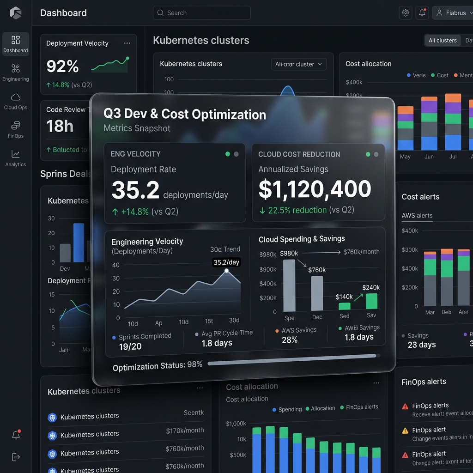
Task: Click Kubernetes icon in $170k/month row
Action: coord(53,436)
